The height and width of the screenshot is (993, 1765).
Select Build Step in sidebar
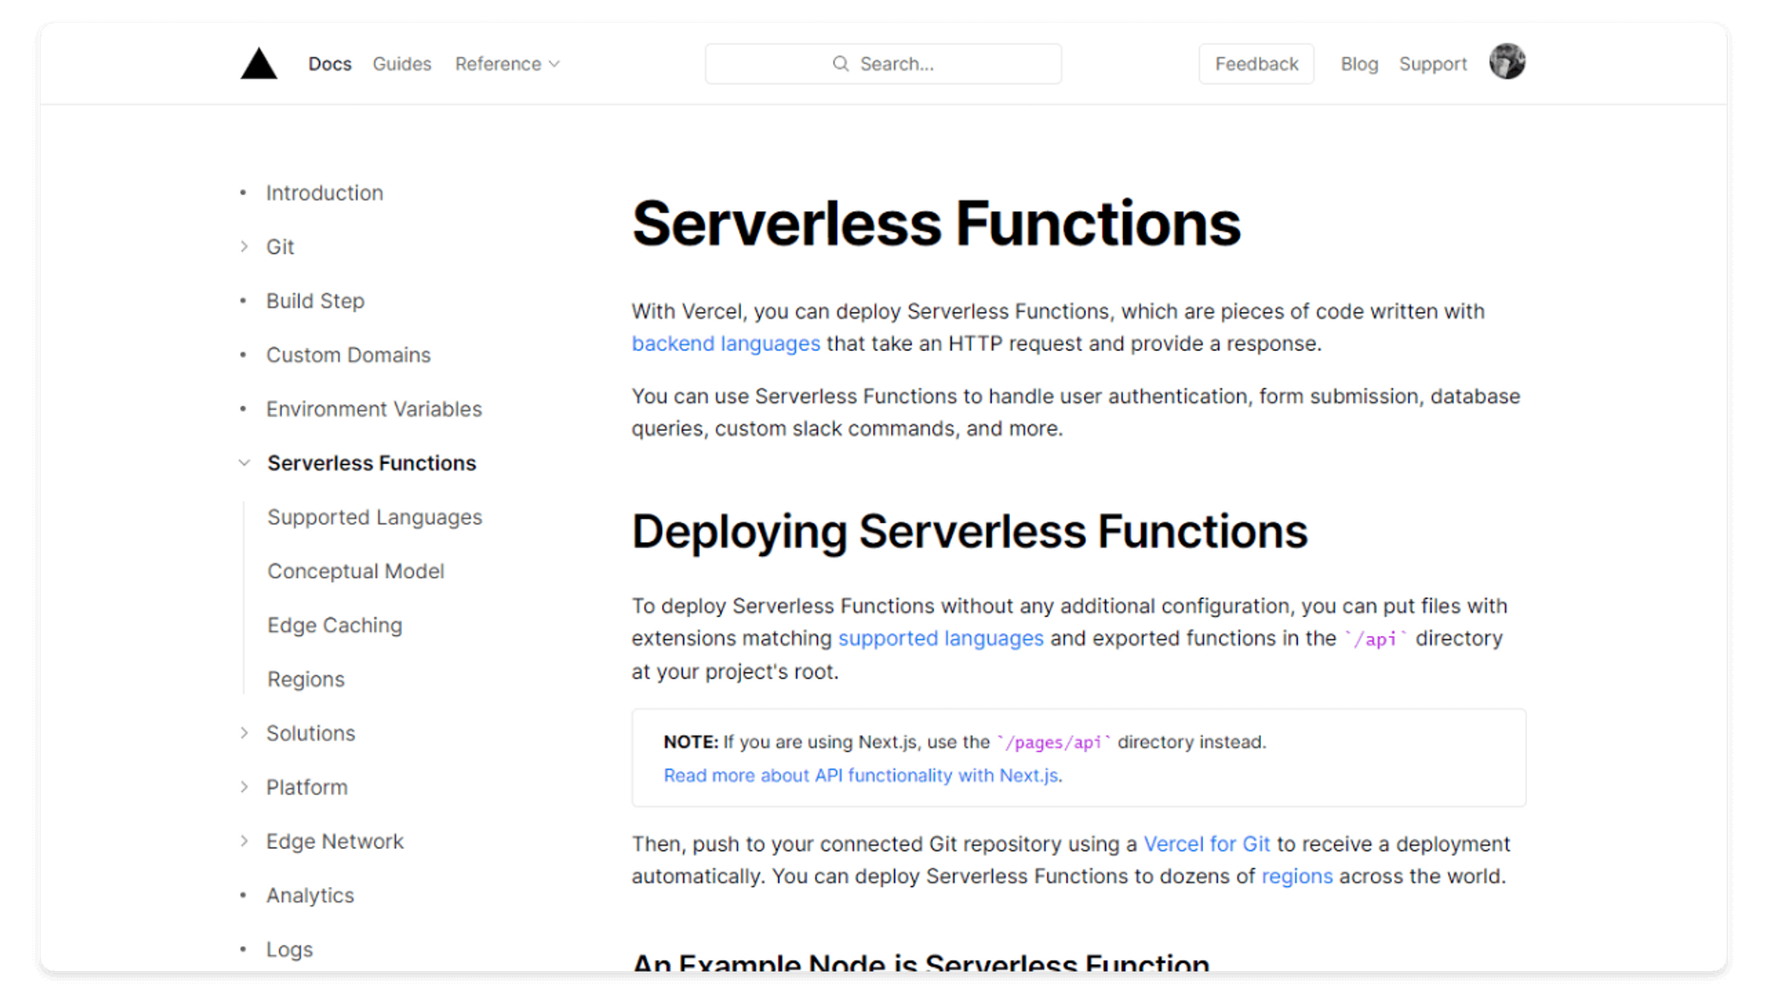315,301
